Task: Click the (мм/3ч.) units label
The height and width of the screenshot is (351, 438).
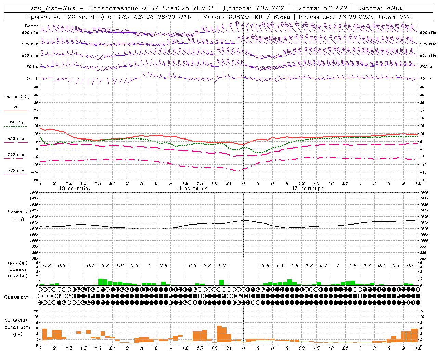Action: pyautogui.click(x=17, y=263)
